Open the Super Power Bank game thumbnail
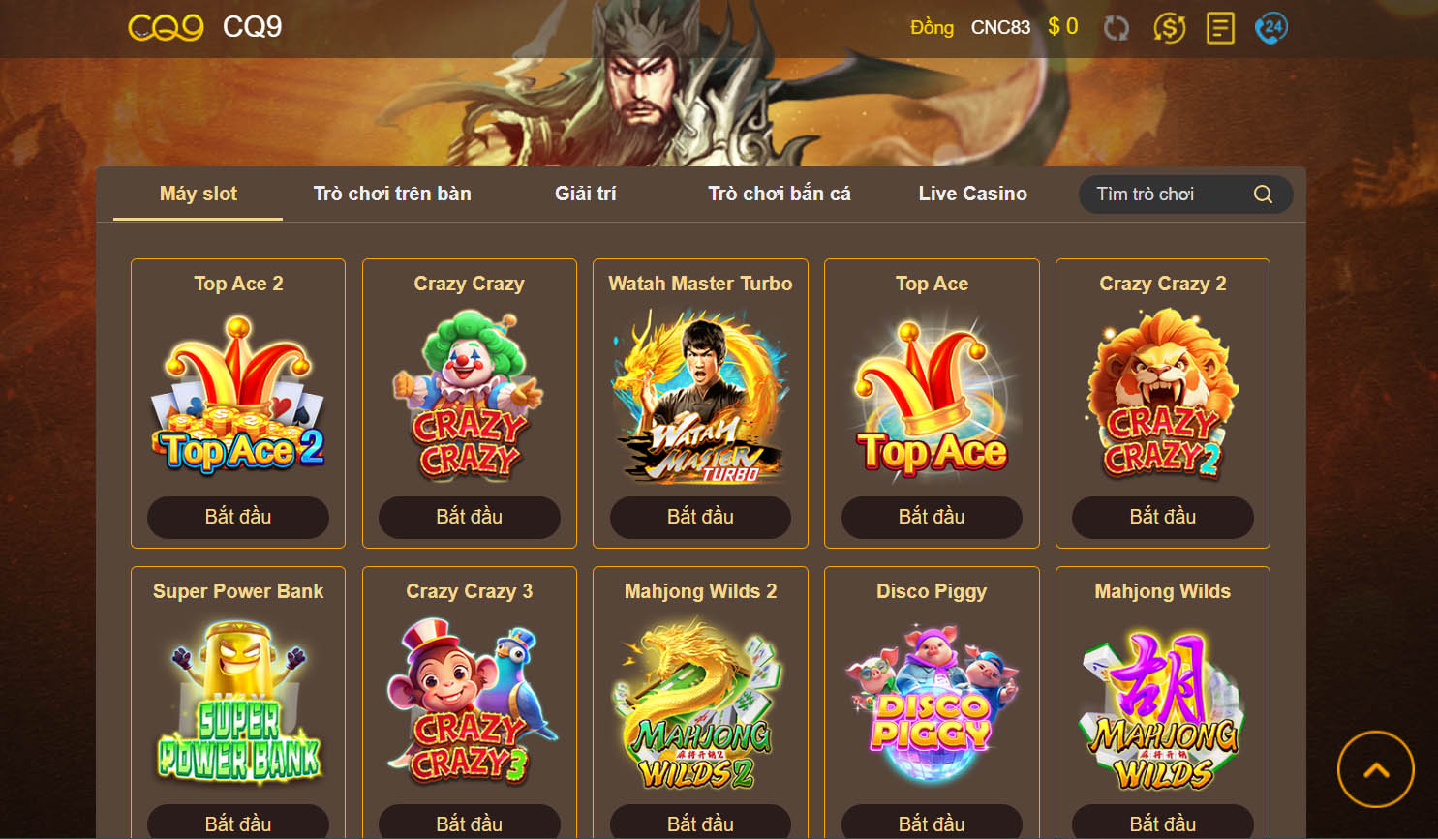Screen dimensions: 1438x839 [238, 704]
